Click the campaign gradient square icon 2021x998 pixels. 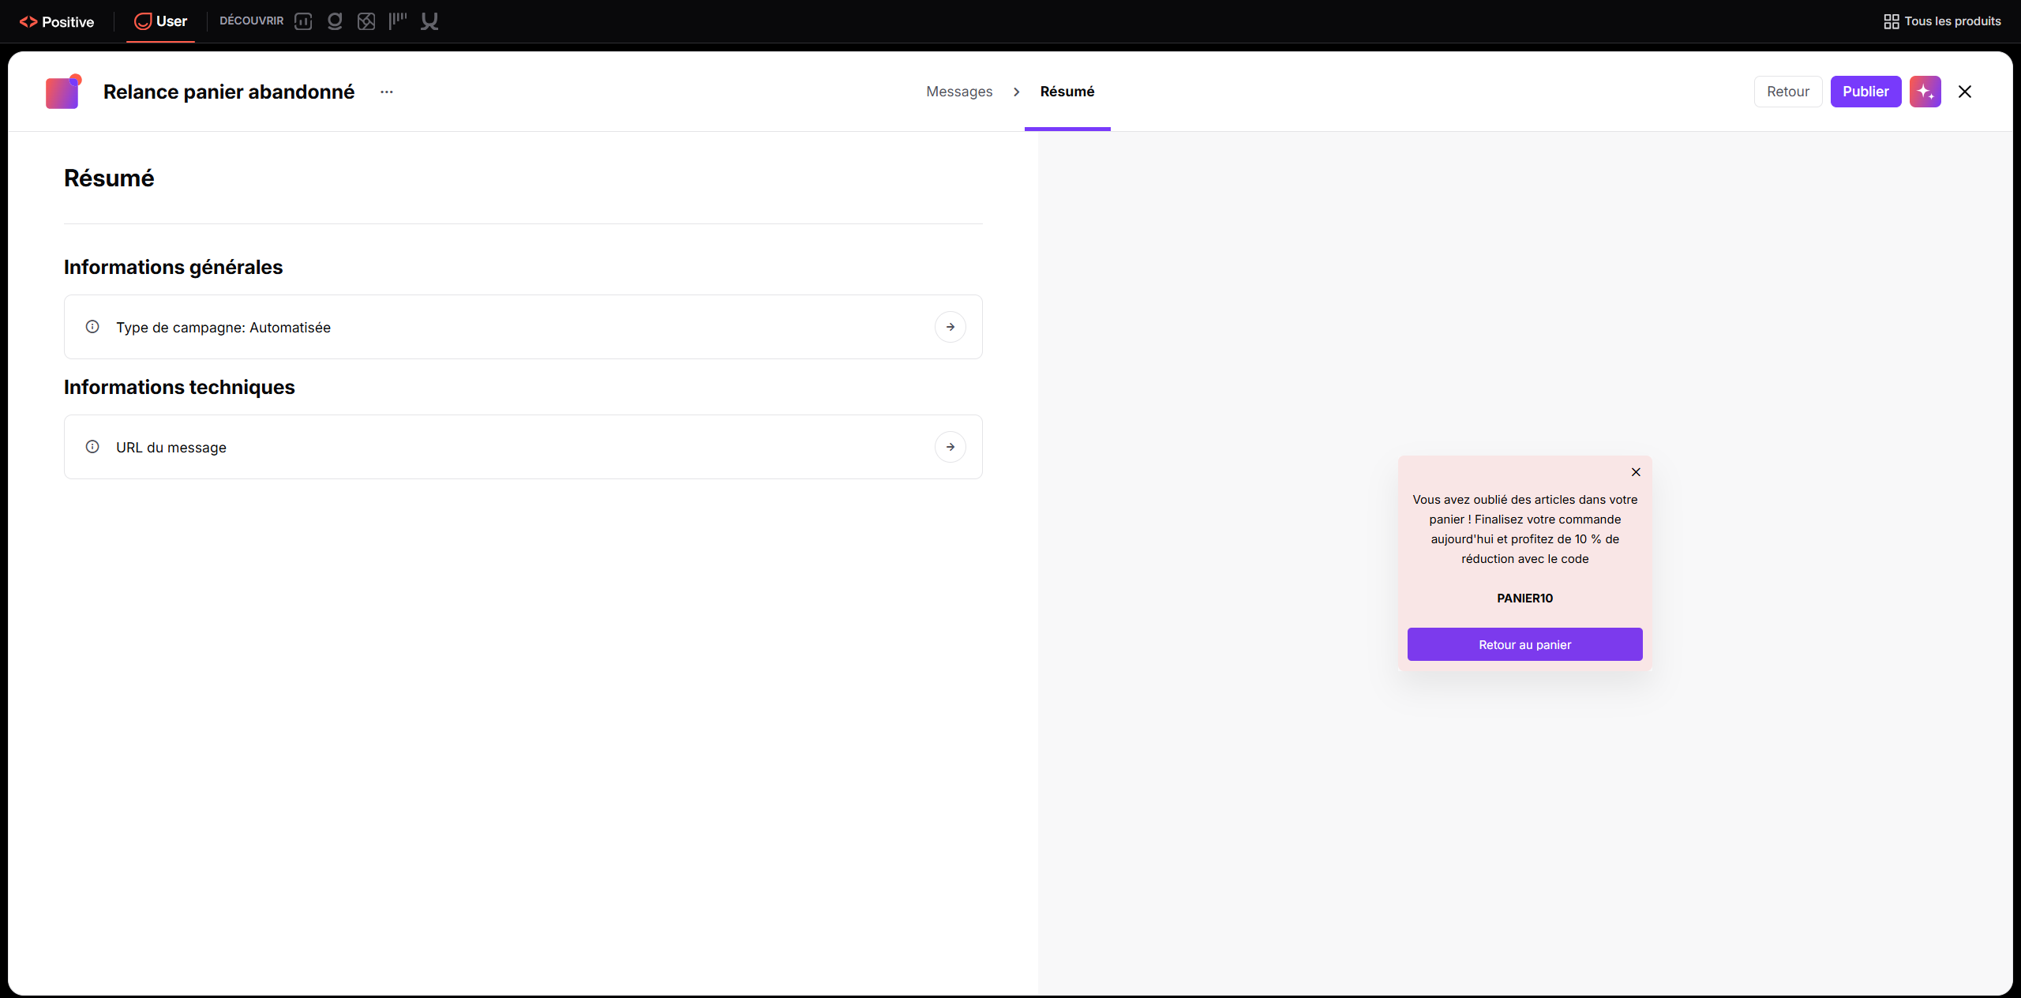(63, 92)
